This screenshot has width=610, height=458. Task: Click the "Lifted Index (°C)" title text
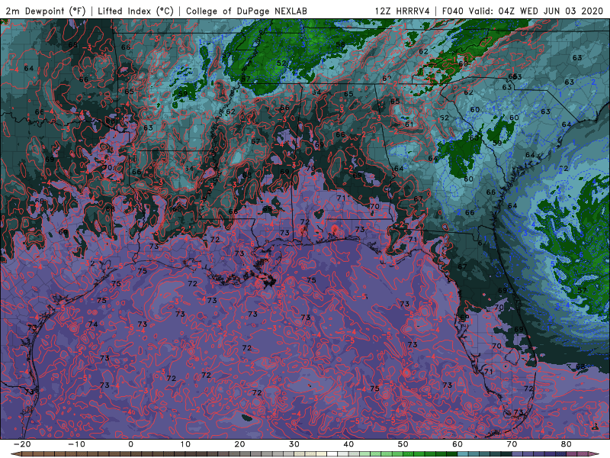click(x=136, y=11)
